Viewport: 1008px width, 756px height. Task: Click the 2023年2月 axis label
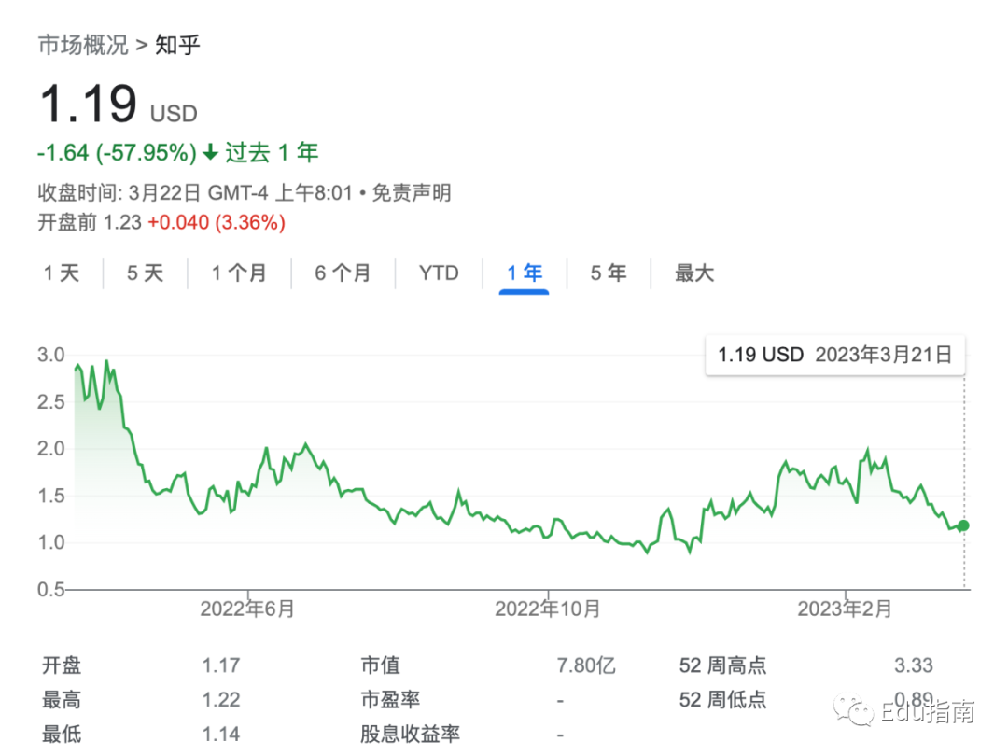pyautogui.click(x=845, y=609)
